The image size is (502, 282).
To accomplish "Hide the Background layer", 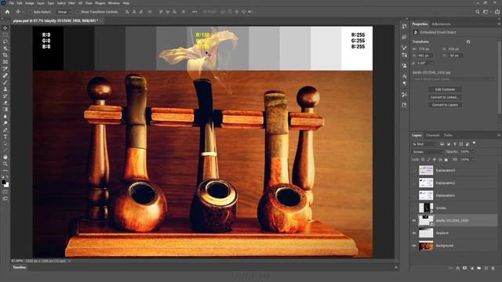I will tap(414, 245).
